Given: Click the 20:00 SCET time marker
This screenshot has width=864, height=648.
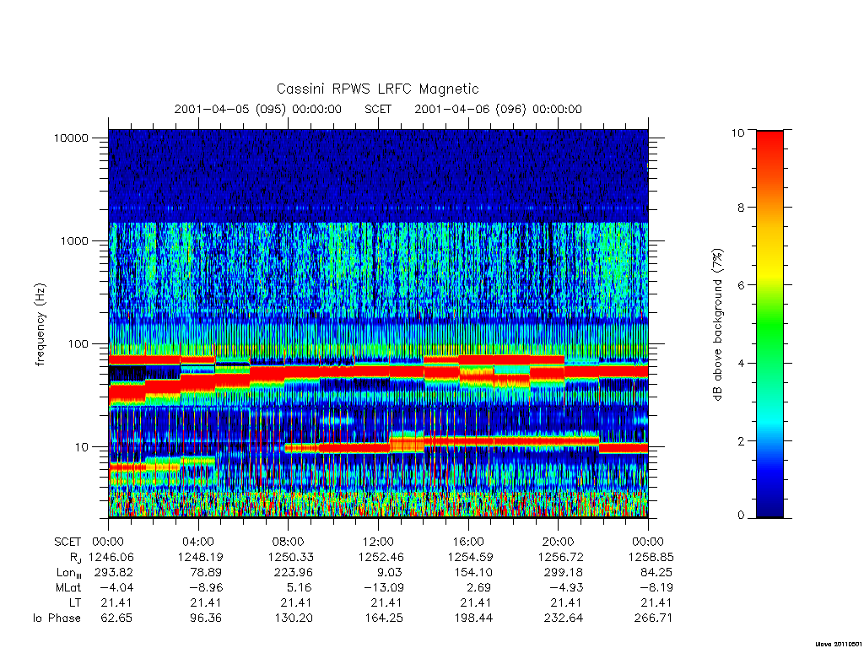Looking at the screenshot, I should [559, 542].
